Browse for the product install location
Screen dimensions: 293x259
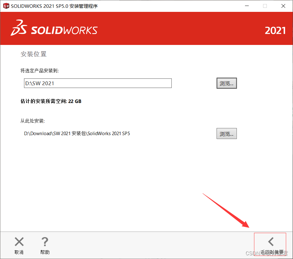pyautogui.click(x=227, y=83)
